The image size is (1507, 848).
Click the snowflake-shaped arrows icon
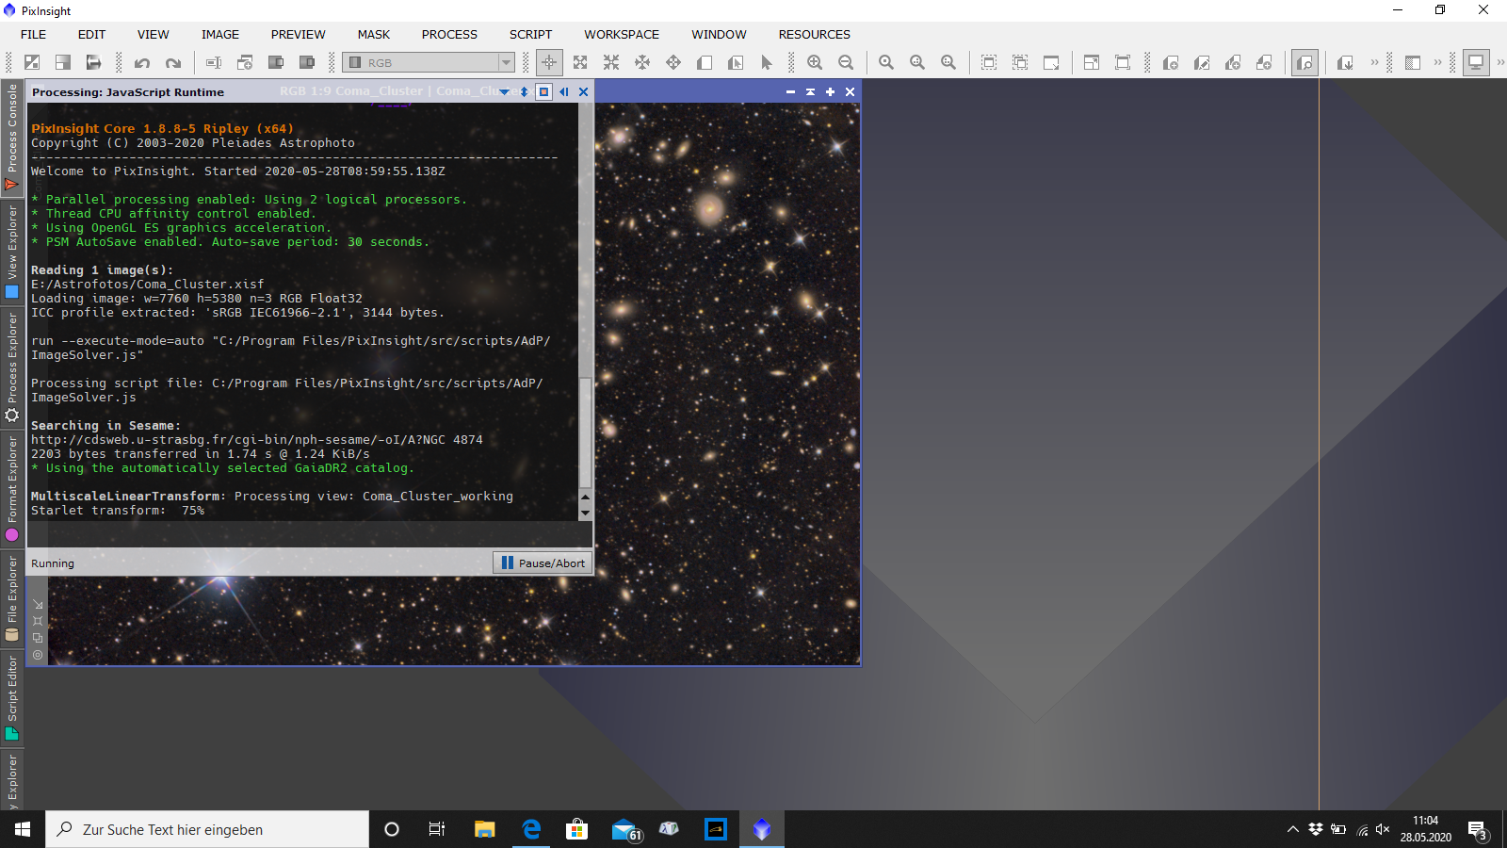(642, 62)
